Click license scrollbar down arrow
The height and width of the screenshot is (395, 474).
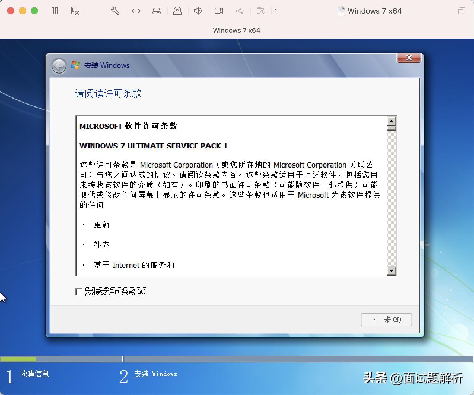[x=392, y=271]
